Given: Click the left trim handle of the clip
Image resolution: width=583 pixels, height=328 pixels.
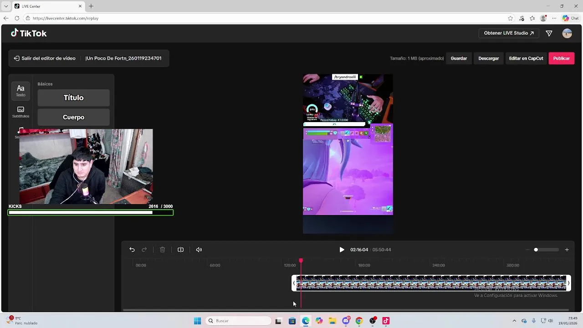Looking at the screenshot, I should point(294,283).
